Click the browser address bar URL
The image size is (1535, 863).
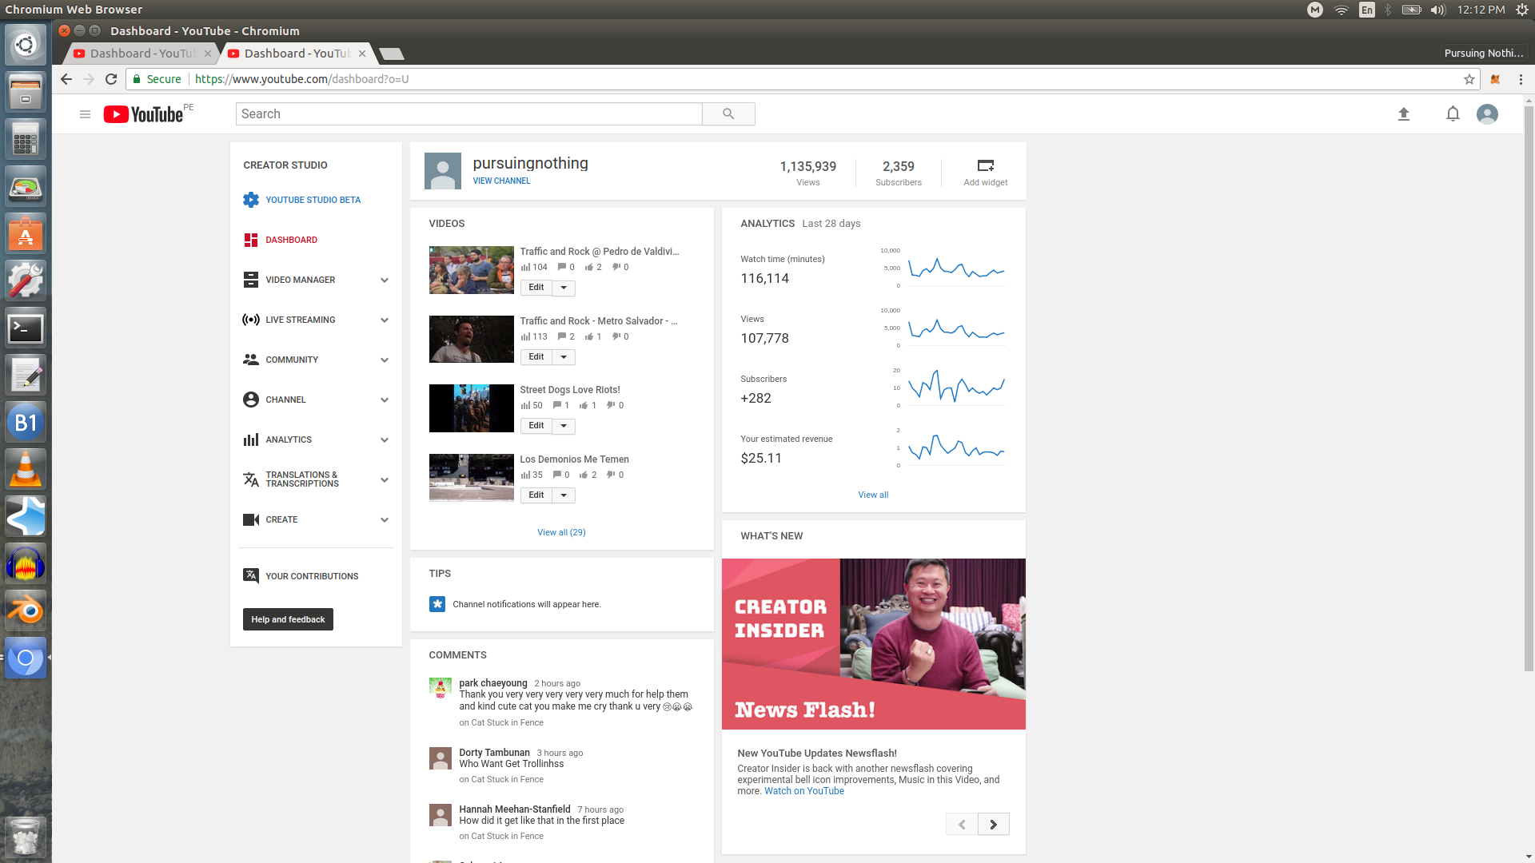point(301,79)
